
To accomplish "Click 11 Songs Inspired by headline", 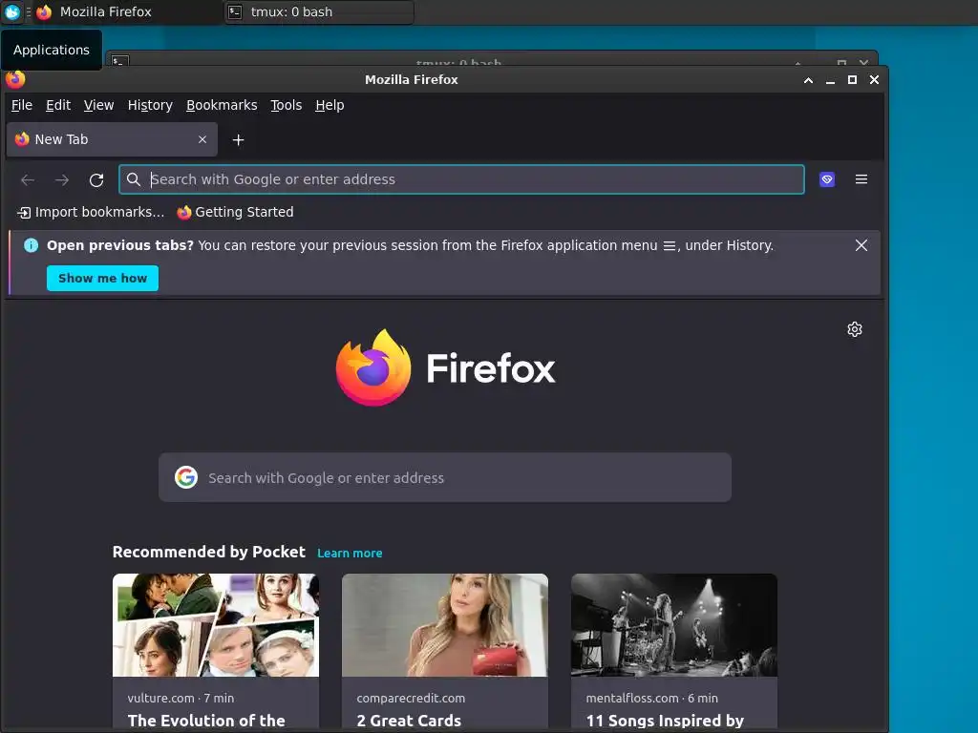I will [x=665, y=722].
